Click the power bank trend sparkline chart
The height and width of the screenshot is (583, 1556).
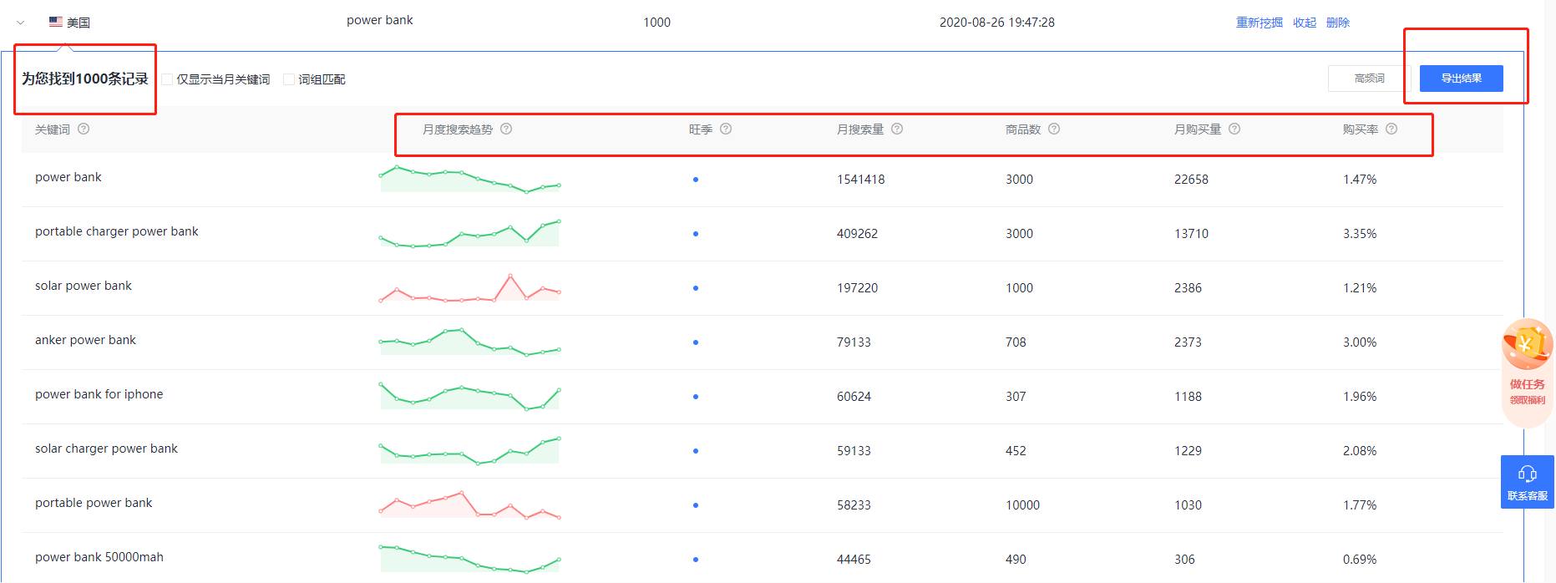coord(469,179)
